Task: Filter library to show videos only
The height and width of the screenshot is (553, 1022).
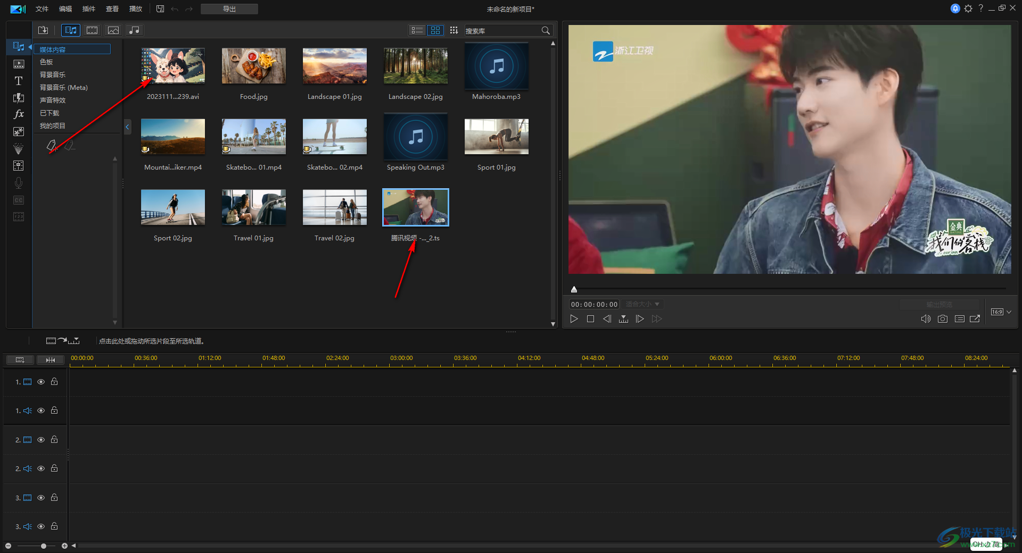Action: point(92,30)
